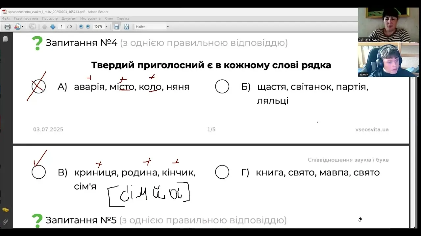Viewport: 421px width, 236px height.
Task: Open the Инструменты menu
Action: pos(90,19)
